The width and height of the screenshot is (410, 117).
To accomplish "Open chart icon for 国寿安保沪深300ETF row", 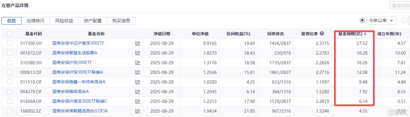I will click(x=138, y=63).
